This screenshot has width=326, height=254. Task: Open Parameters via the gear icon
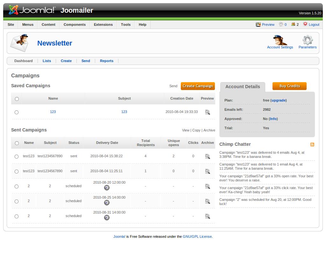click(x=308, y=40)
